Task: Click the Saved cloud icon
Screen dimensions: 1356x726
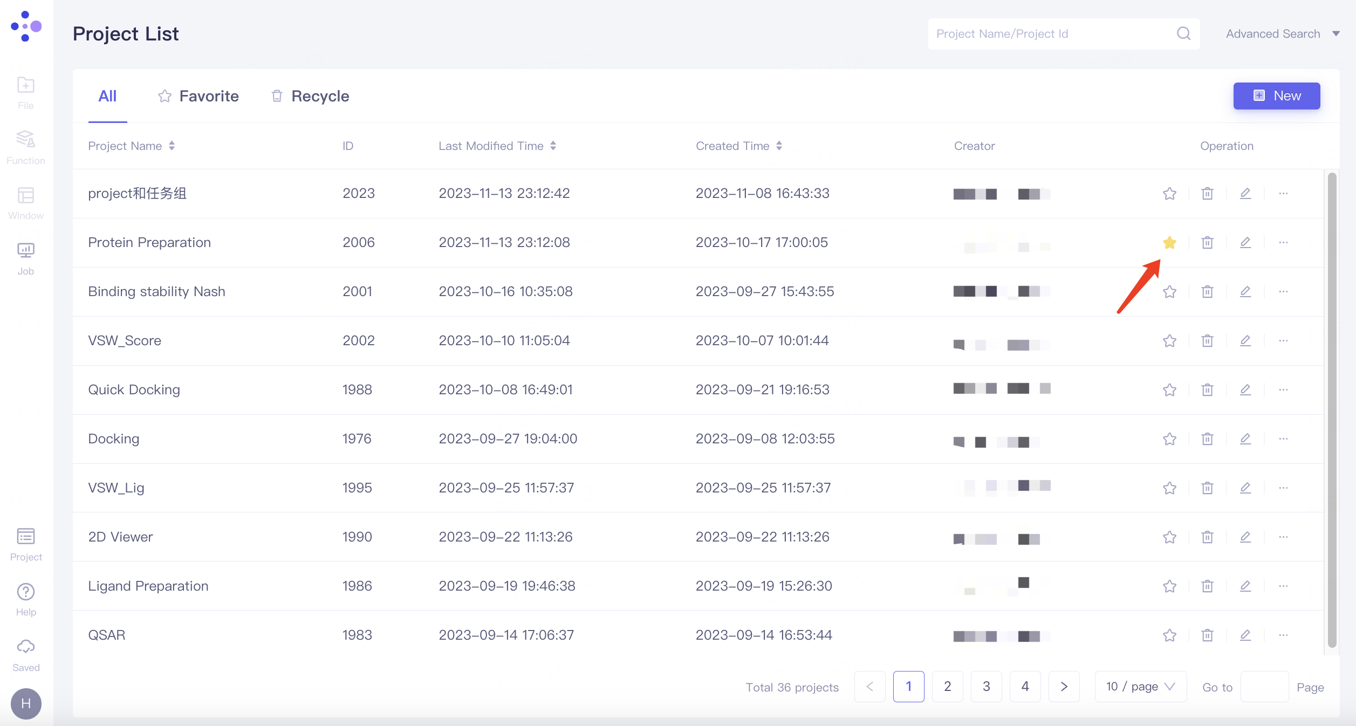Action: [x=25, y=647]
